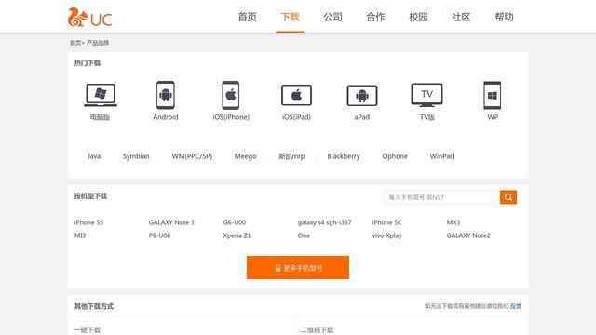Image resolution: width=596 pixels, height=335 pixels.
Task: Pick the Xperia Z1 model link
Action: click(237, 235)
